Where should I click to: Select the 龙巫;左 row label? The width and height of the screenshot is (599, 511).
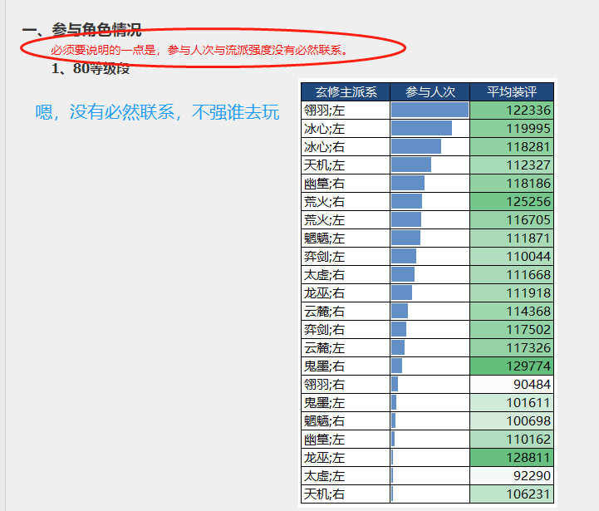coord(324,458)
